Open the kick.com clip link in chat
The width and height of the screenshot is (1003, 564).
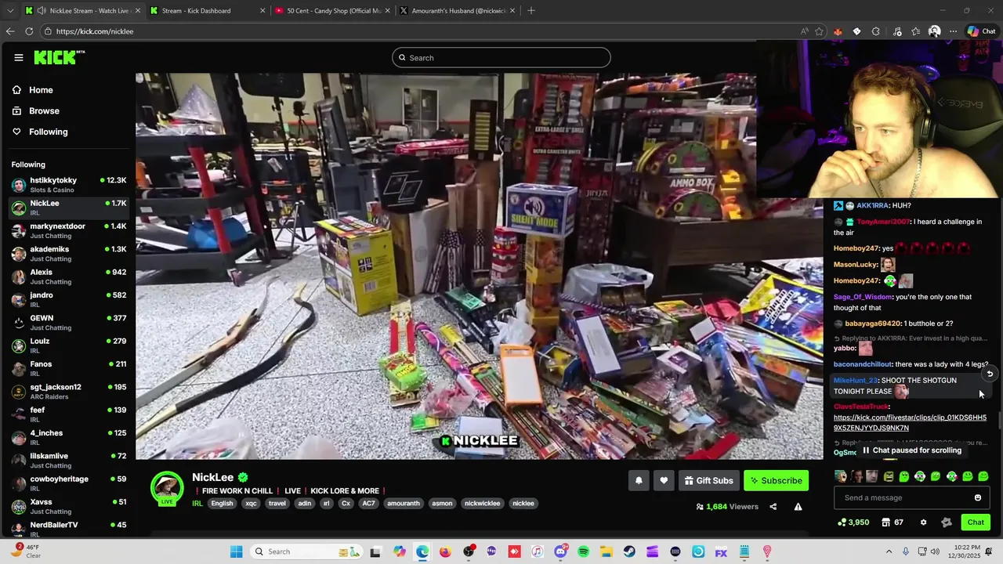pos(910,423)
